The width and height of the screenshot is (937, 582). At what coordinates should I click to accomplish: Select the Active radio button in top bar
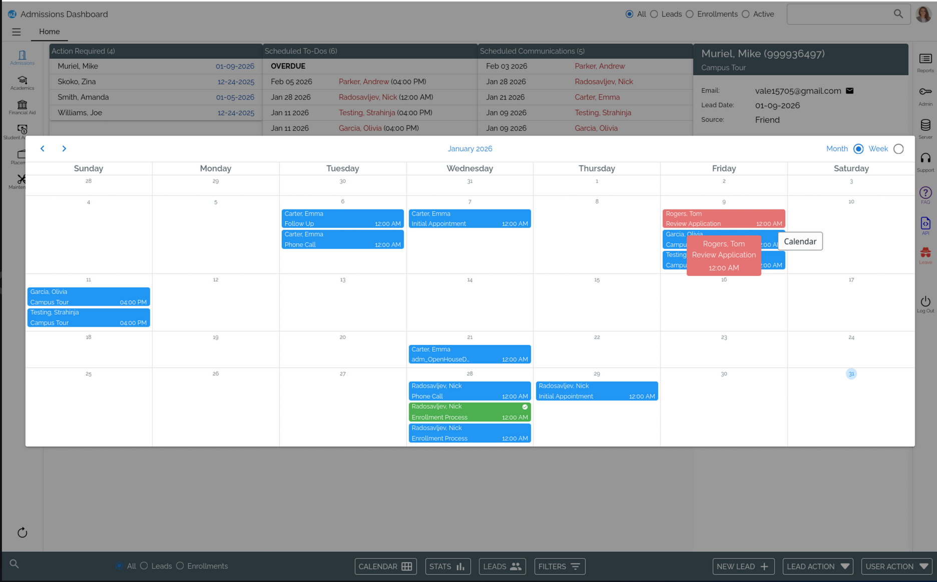pyautogui.click(x=746, y=14)
